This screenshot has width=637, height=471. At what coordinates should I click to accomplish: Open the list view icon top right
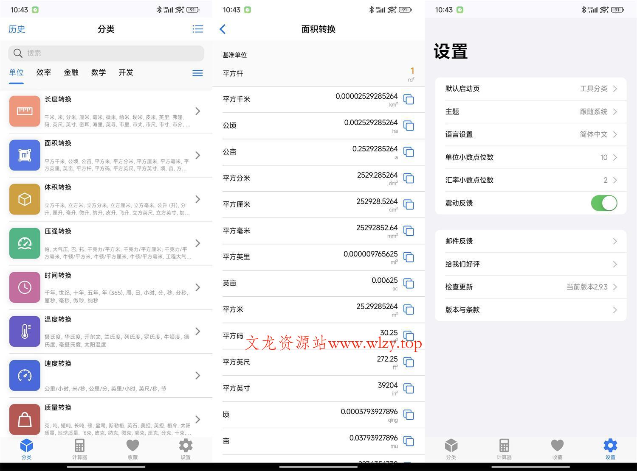coord(197,29)
